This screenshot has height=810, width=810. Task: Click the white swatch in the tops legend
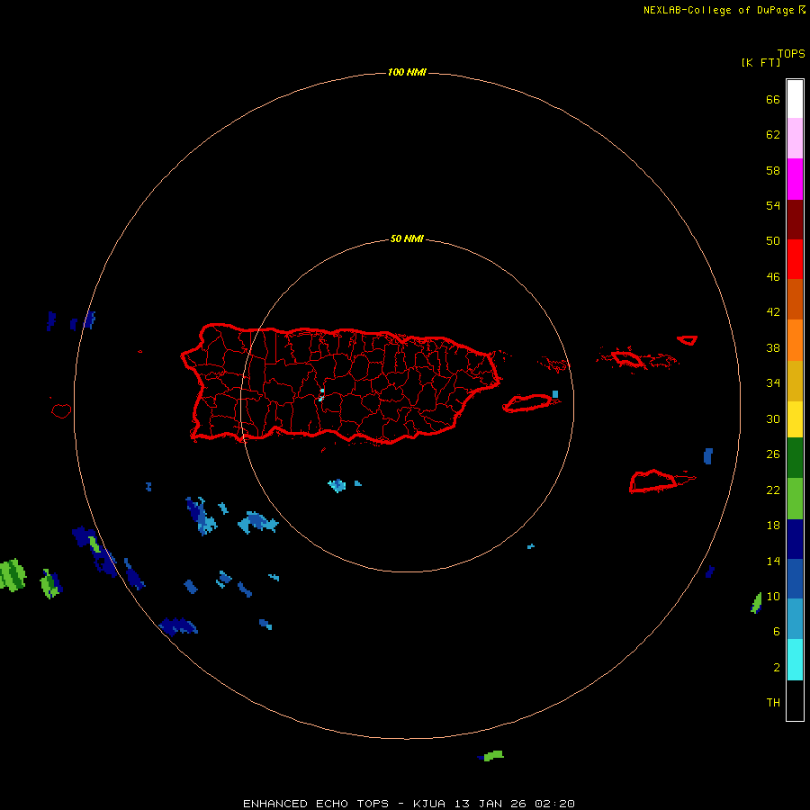[x=795, y=99]
